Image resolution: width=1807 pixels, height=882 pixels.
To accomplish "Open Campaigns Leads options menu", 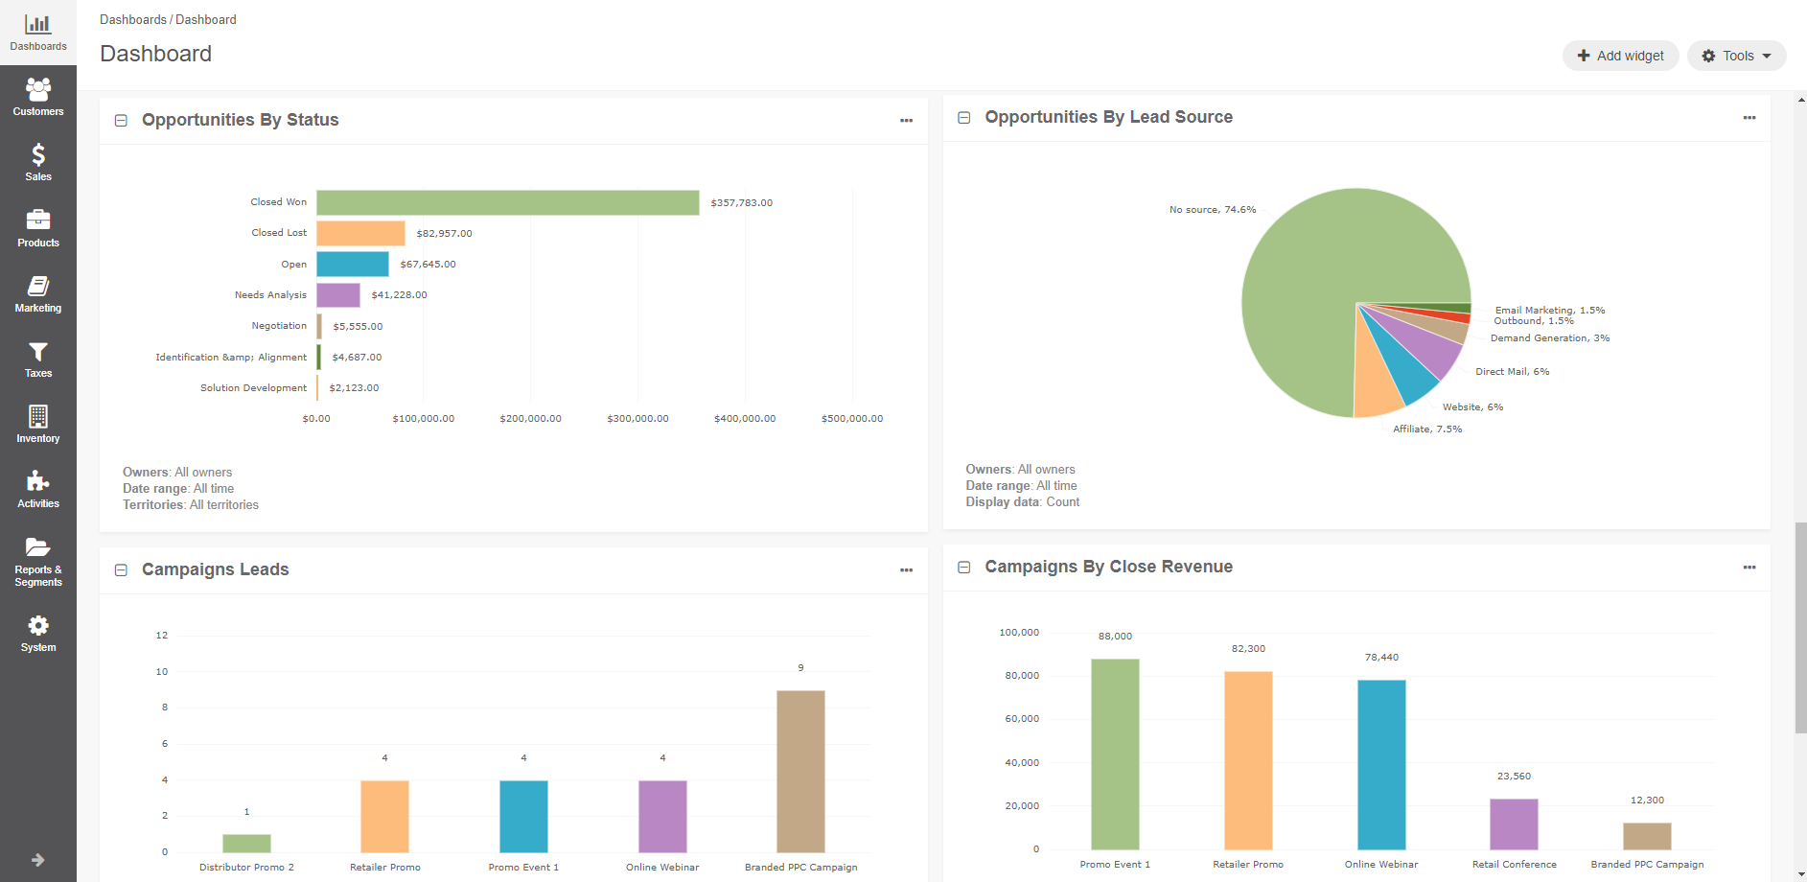I will click(x=906, y=570).
